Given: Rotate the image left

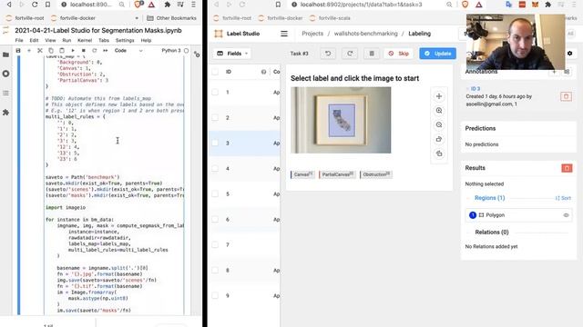Looking at the screenshot, I should point(439,154).
